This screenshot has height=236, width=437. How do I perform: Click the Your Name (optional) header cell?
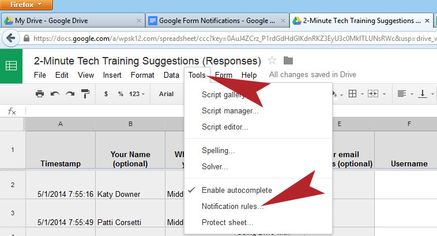tap(130, 150)
